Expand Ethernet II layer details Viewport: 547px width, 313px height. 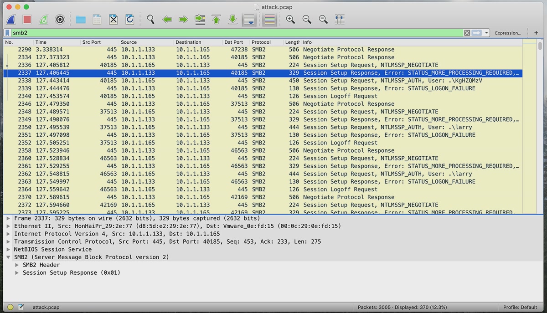pos(8,226)
